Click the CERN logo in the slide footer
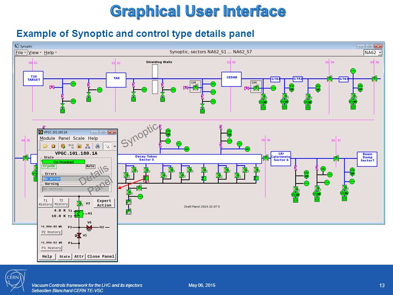393x295 pixels. click(16, 280)
